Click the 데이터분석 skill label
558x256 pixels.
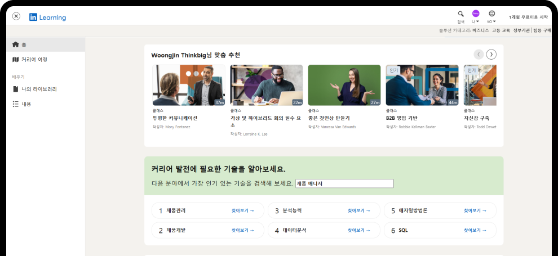point(294,231)
